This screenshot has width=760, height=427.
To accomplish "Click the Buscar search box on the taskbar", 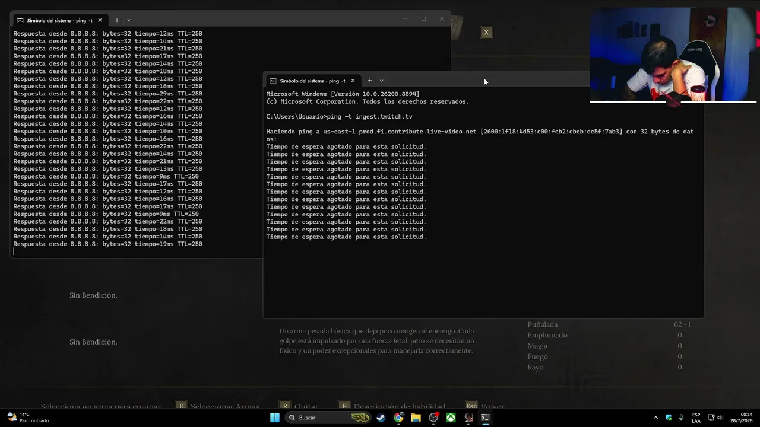I will 328,418.
